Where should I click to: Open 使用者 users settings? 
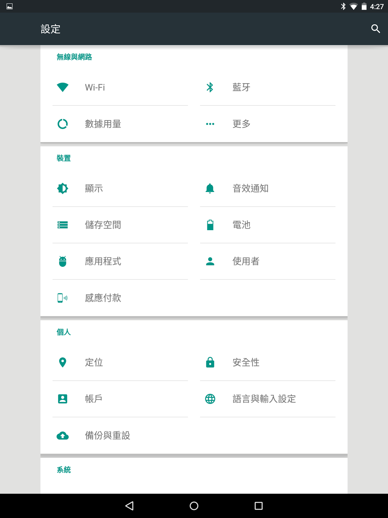click(x=246, y=261)
